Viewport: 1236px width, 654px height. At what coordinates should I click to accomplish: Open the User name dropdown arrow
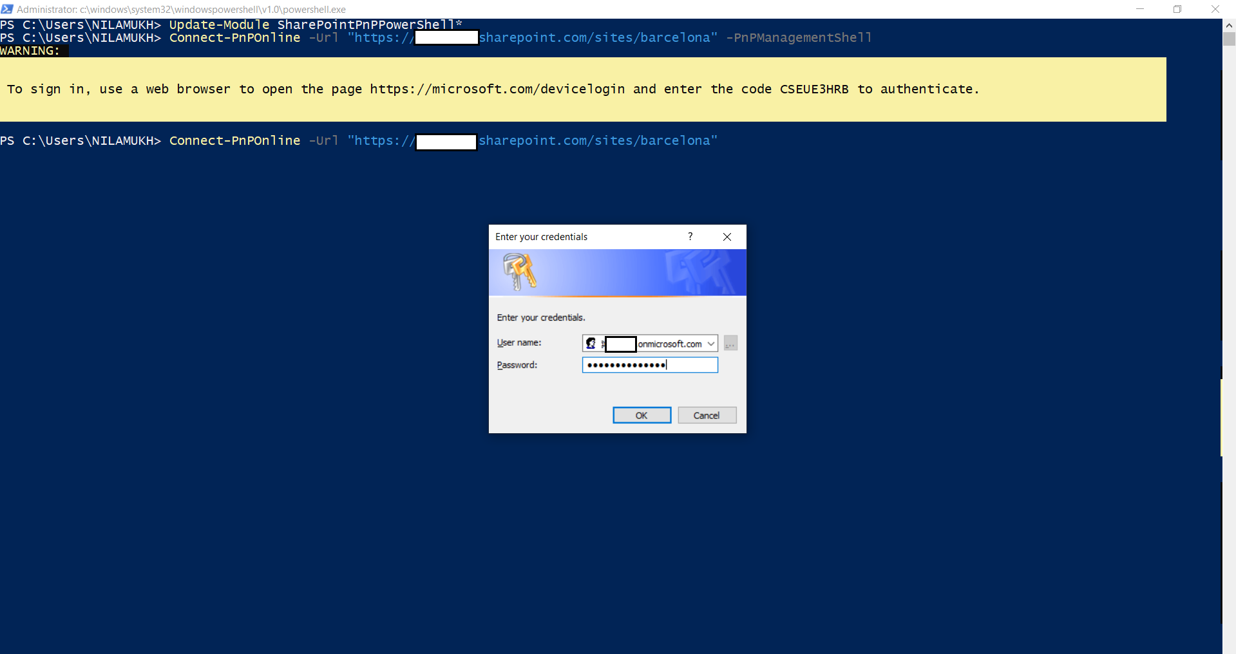(711, 344)
